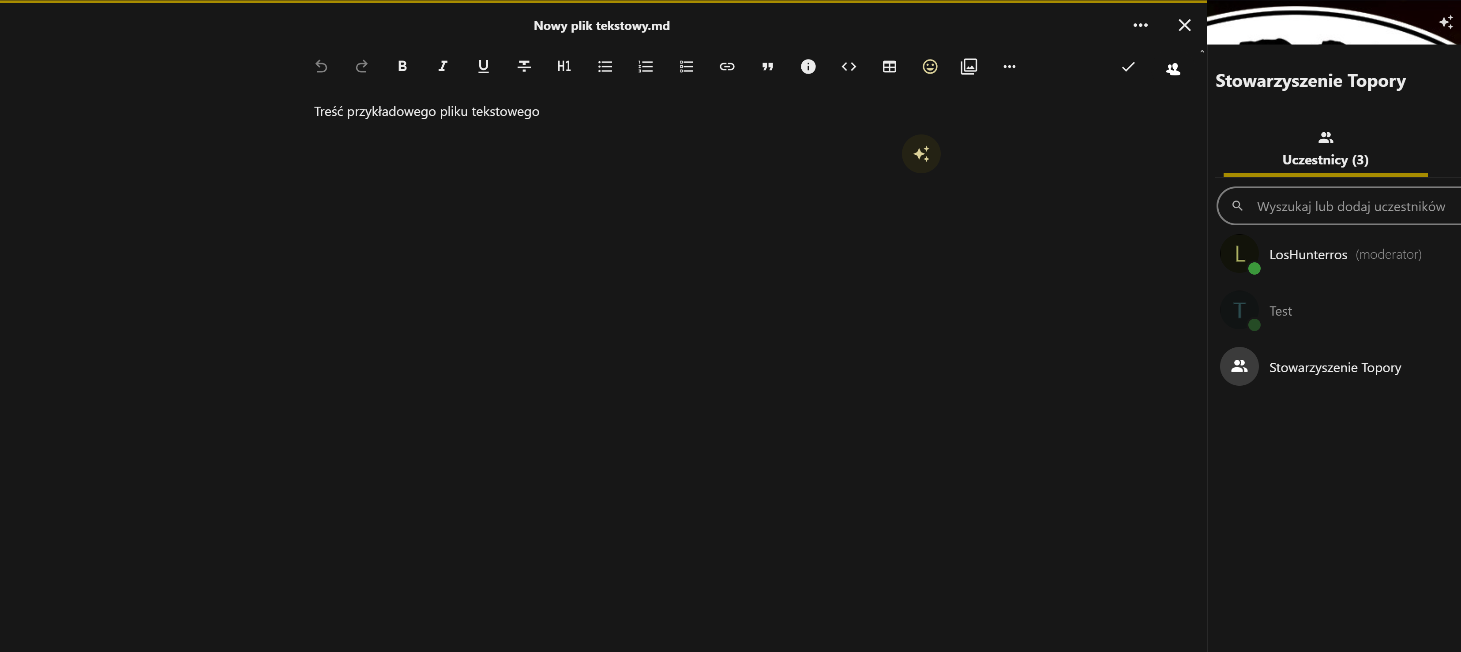Click the undo arrow in toolbar

321,67
